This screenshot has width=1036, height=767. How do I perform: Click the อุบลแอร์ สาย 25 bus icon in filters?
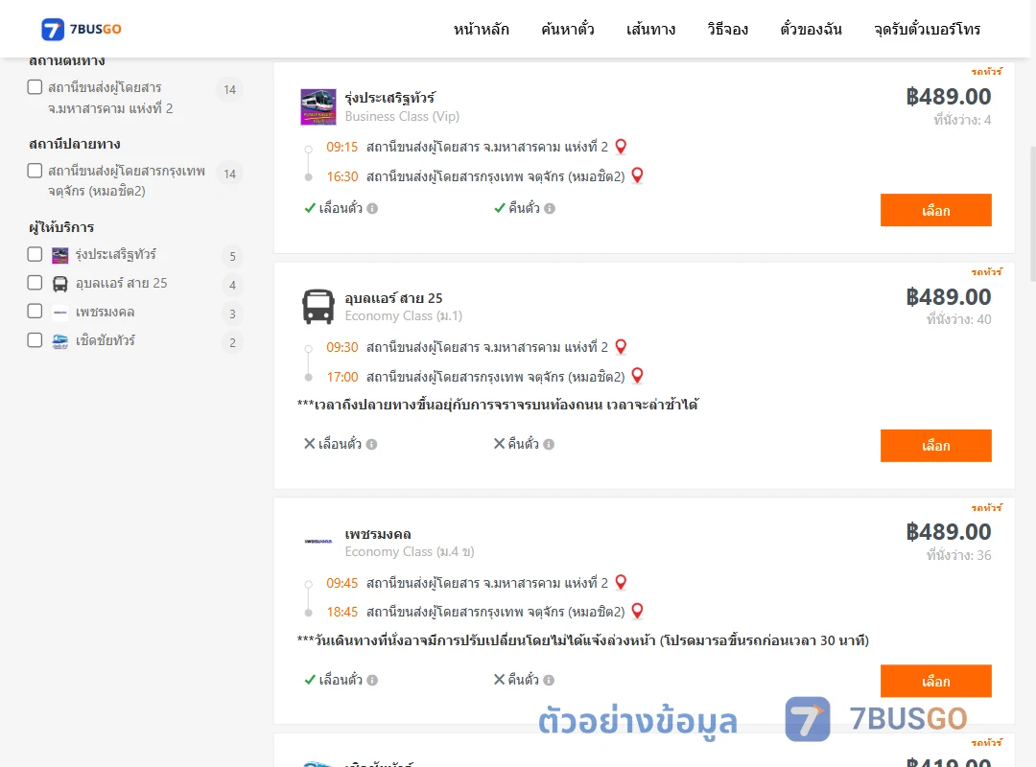[x=60, y=284]
